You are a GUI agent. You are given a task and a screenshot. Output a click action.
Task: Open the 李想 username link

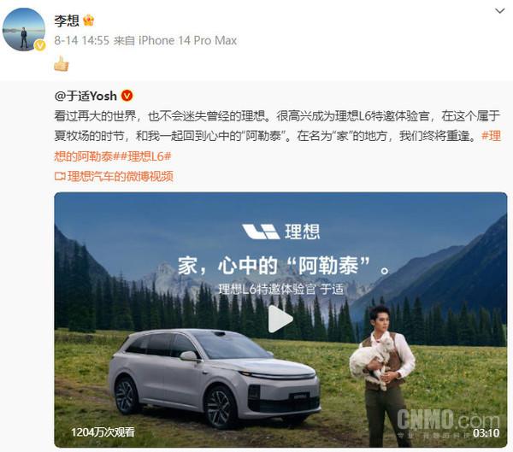coord(67,21)
